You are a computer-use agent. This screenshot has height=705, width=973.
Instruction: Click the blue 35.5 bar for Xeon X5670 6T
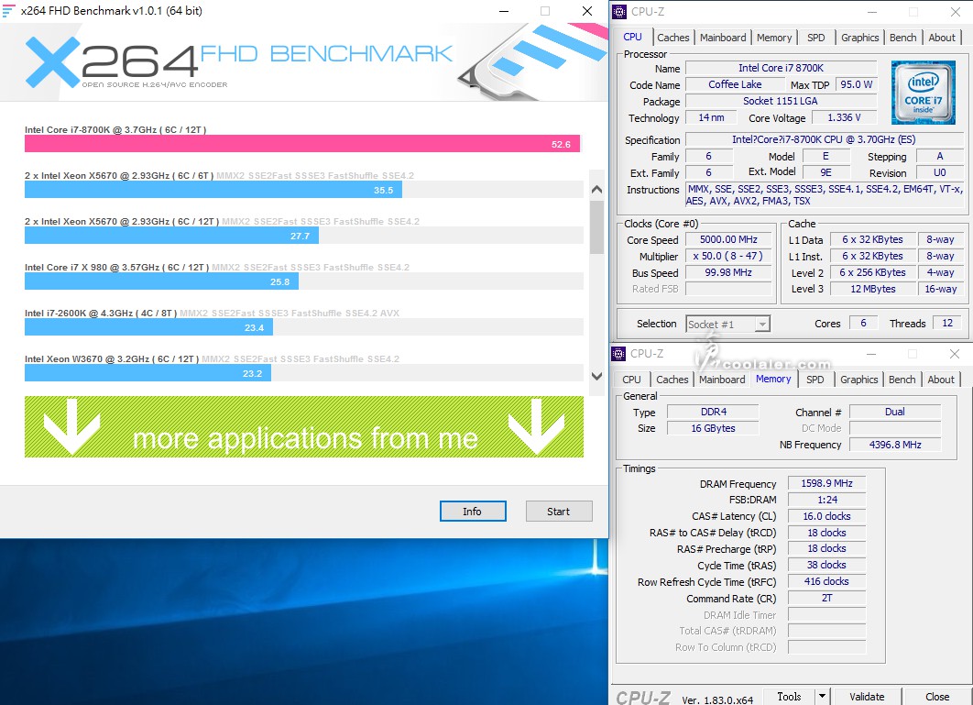213,190
